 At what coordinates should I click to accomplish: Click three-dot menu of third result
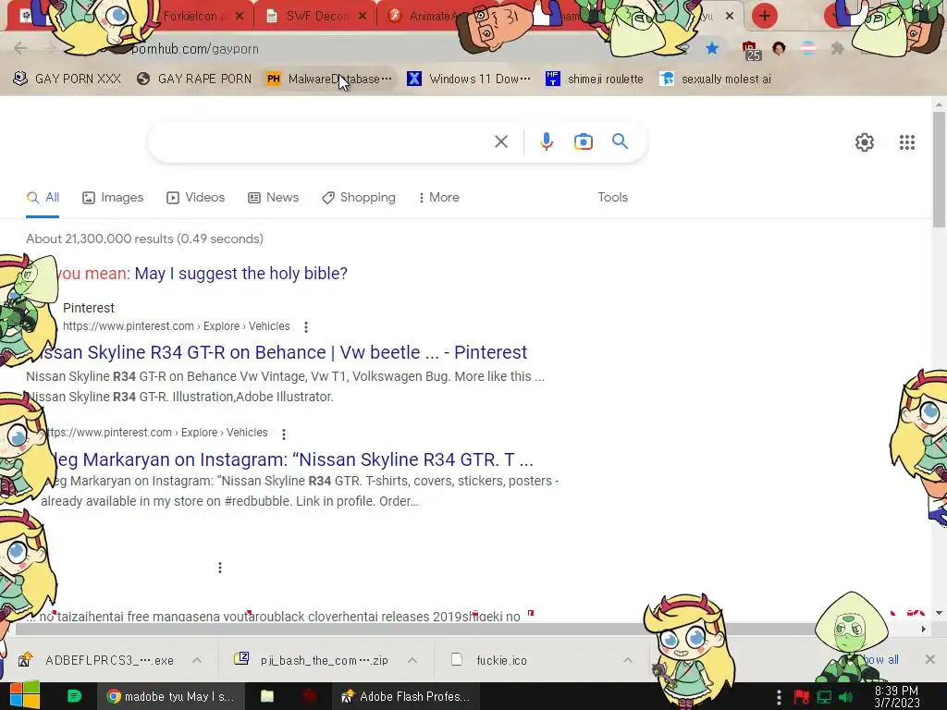tap(220, 568)
